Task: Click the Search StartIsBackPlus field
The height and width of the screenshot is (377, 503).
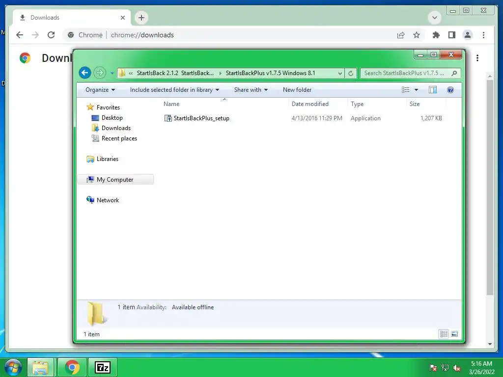Action: pos(405,73)
